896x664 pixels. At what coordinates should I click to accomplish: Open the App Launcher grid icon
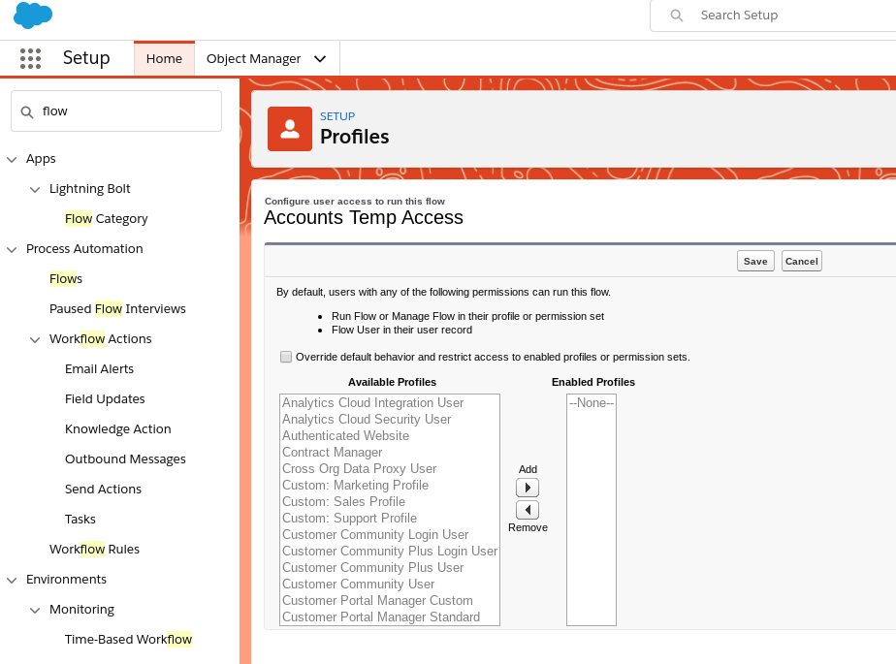point(30,58)
